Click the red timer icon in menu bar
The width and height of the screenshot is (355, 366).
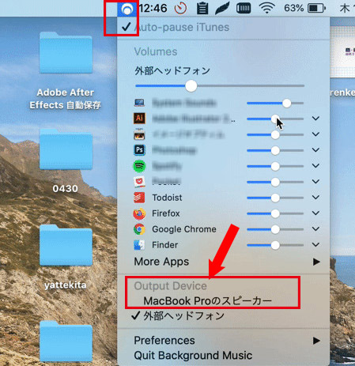(x=180, y=9)
